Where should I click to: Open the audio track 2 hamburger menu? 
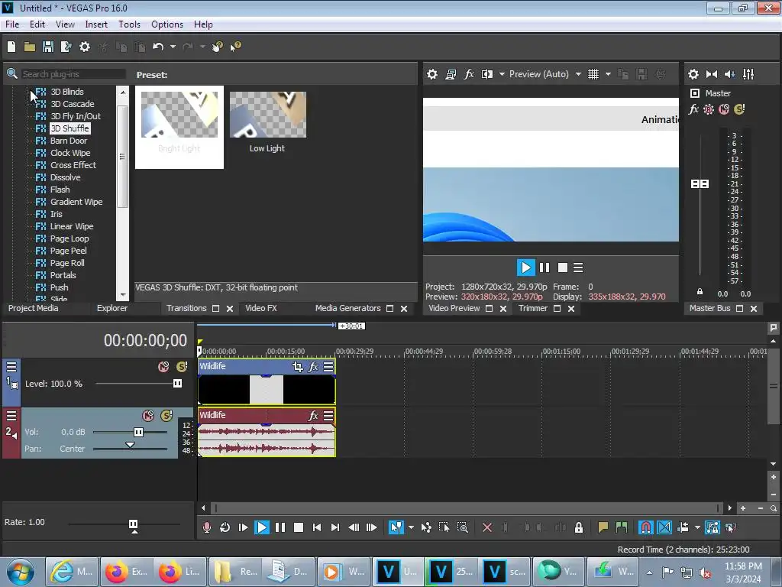point(11,415)
